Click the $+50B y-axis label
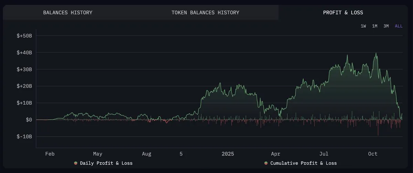The height and width of the screenshot is (173, 413). pos(24,36)
